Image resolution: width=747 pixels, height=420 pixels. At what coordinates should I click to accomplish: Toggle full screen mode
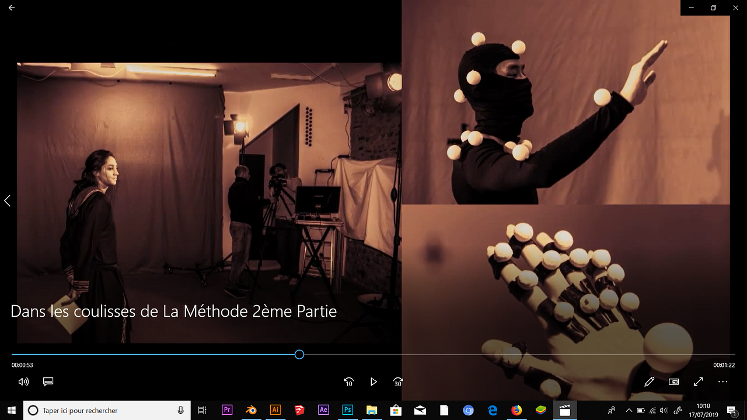pyautogui.click(x=698, y=381)
